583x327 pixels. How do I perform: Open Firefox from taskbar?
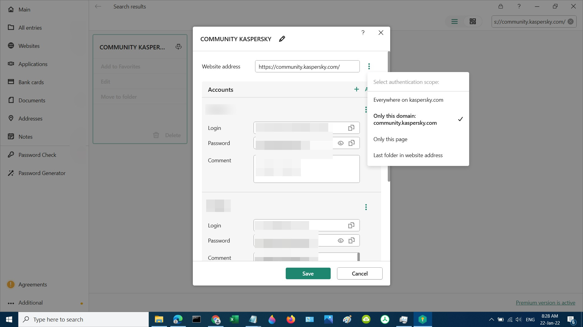[x=291, y=319]
